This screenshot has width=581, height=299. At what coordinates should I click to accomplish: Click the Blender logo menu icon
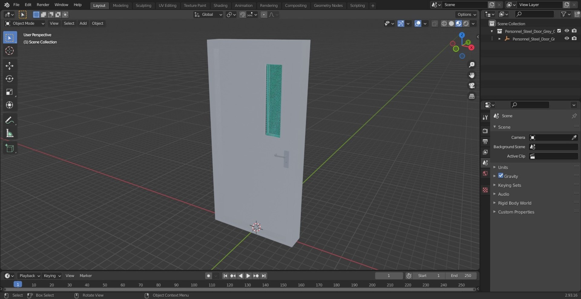7,5
